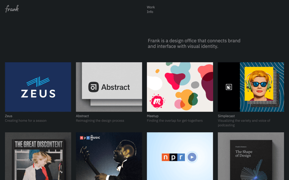The image size is (289, 180).
Task: Open the Meetup colorful blobs thumbnail
Action: pos(180,87)
